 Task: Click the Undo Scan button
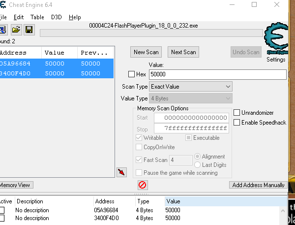click(246, 52)
